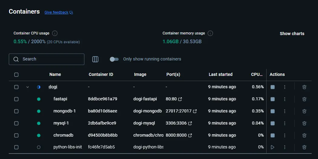
Task: Check the mongodb-1 row checkbox
Action: [16, 111]
